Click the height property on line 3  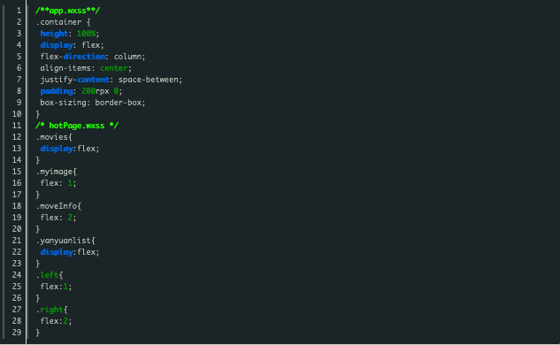(x=54, y=34)
